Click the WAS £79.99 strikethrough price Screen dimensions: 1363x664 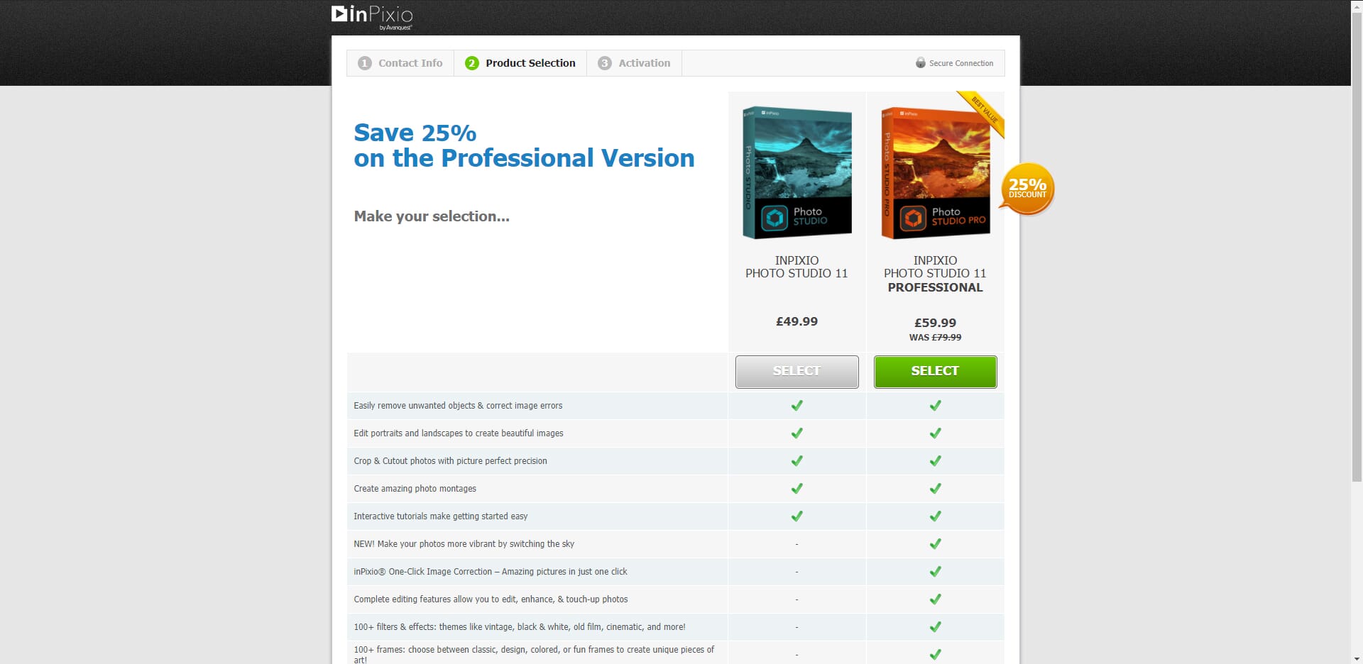pyautogui.click(x=935, y=338)
